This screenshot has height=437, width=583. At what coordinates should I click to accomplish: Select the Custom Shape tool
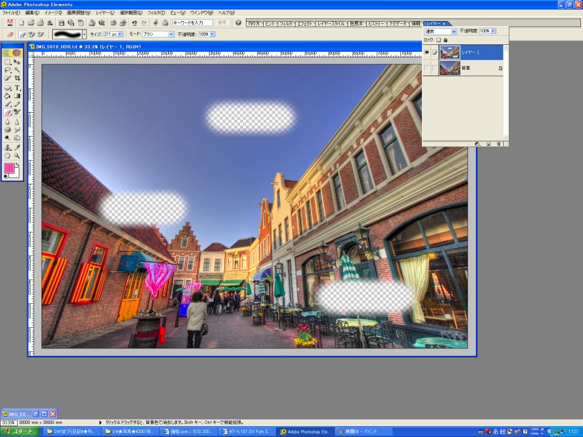click(7, 88)
